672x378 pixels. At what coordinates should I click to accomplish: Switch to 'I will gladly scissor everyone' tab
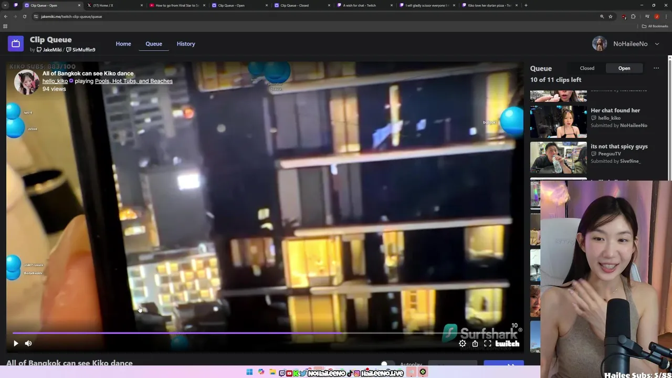[426, 5]
